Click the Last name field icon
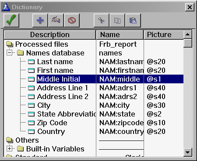 click(x=31, y=62)
